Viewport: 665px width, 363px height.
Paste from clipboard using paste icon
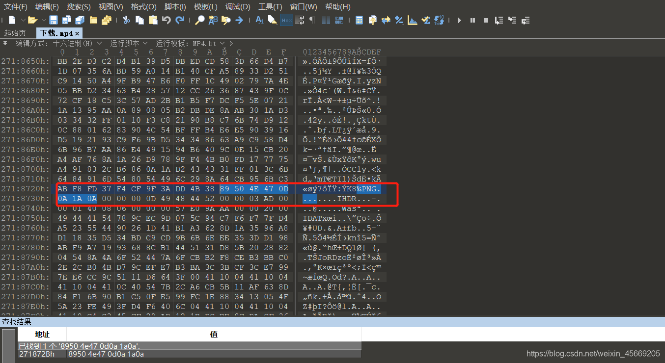153,20
